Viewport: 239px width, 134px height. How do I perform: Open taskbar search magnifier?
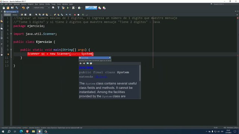point(9,131)
